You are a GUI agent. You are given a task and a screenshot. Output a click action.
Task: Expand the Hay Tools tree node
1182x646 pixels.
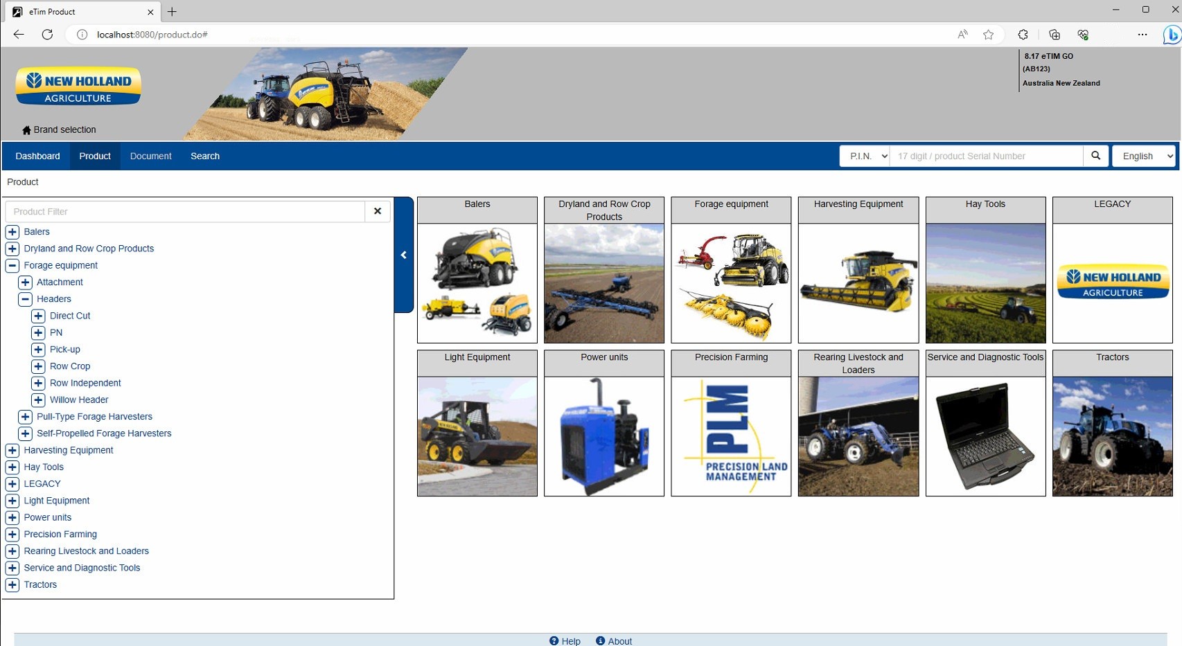(x=12, y=467)
